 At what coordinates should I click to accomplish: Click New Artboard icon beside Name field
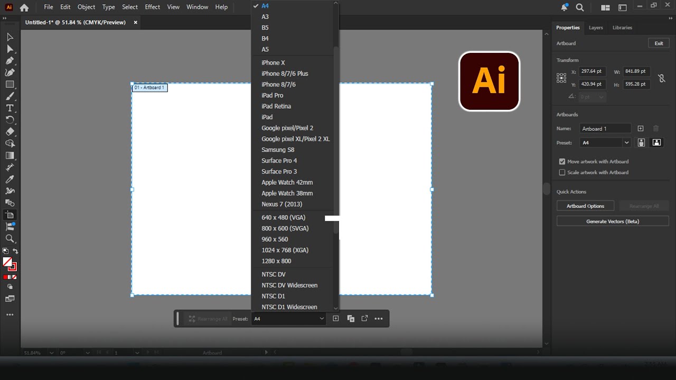click(641, 128)
